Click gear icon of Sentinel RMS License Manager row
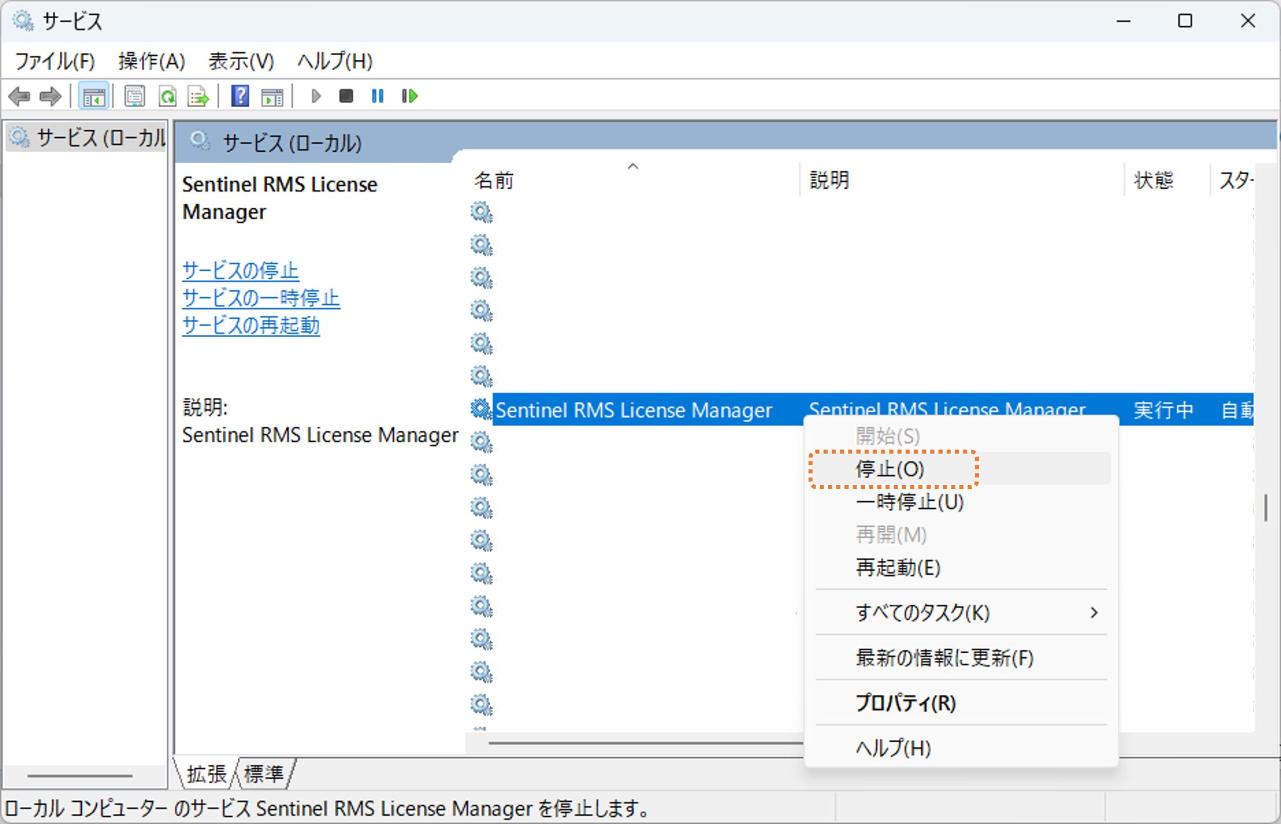 click(x=481, y=409)
